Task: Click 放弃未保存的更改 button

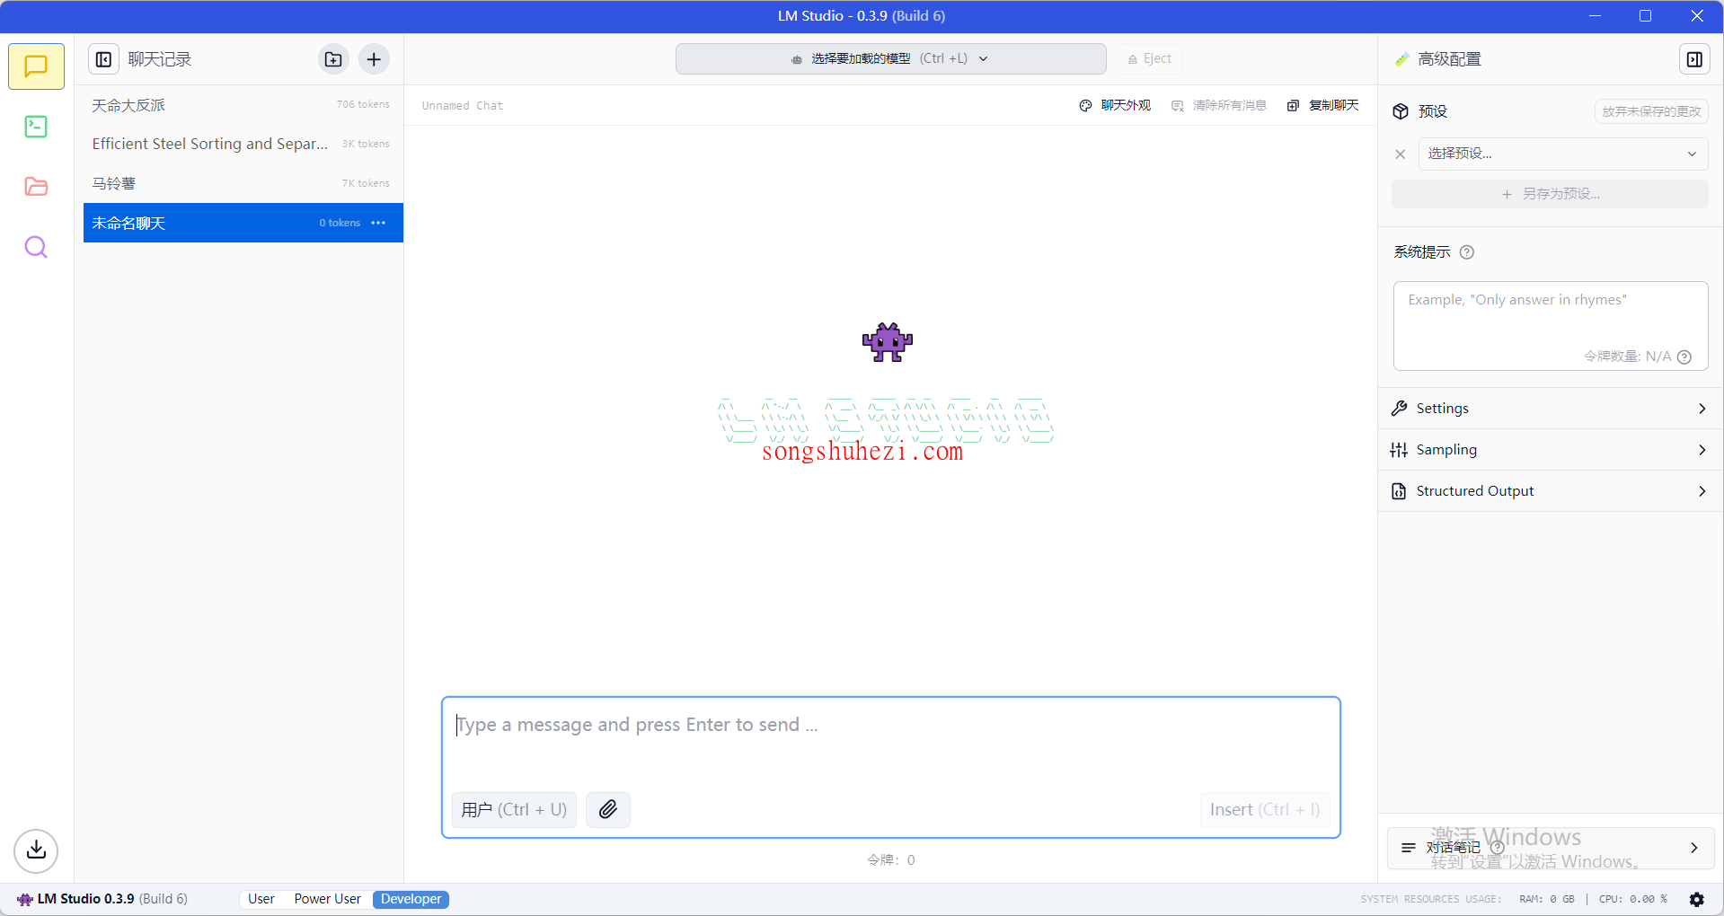Action: 1651,111
